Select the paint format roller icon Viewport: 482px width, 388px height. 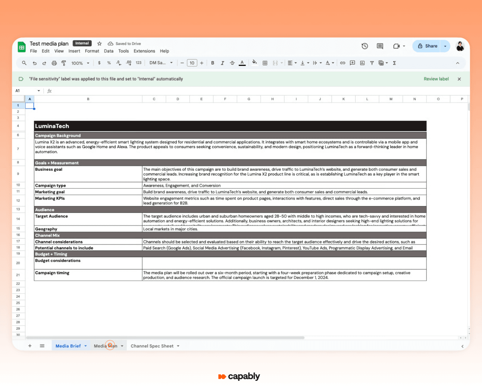(x=64, y=63)
